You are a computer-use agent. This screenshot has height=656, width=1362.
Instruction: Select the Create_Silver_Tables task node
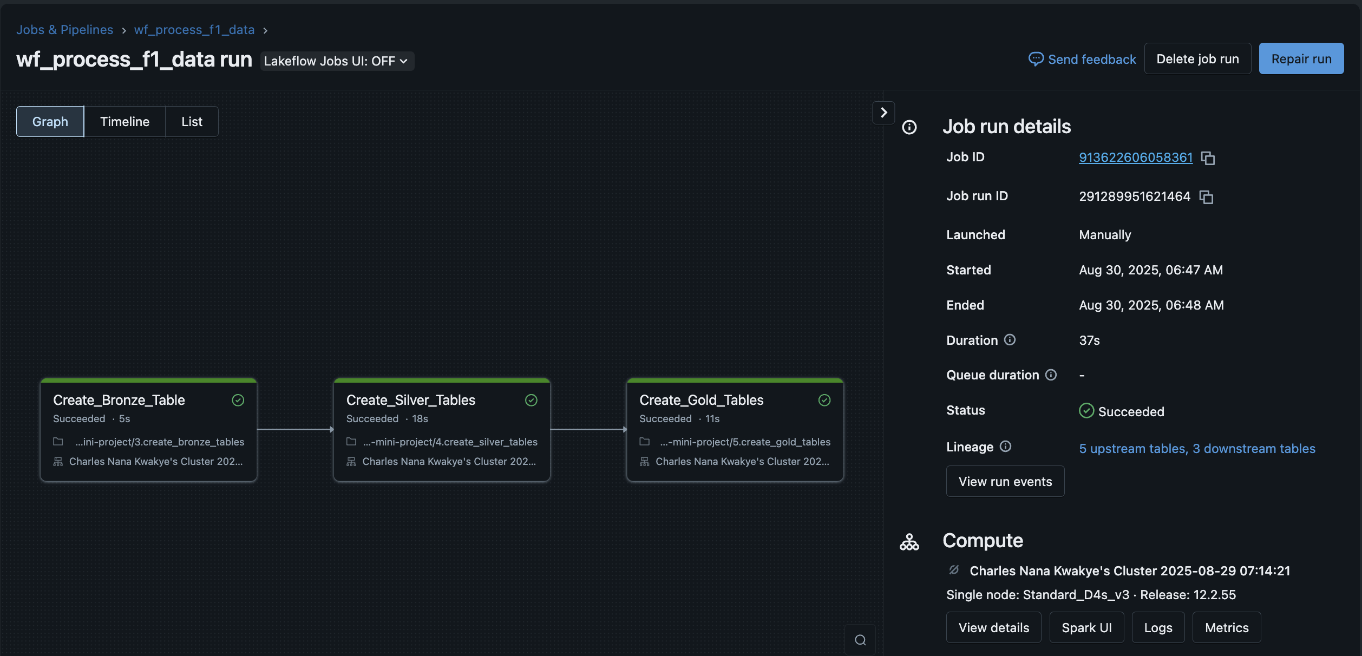click(x=442, y=430)
